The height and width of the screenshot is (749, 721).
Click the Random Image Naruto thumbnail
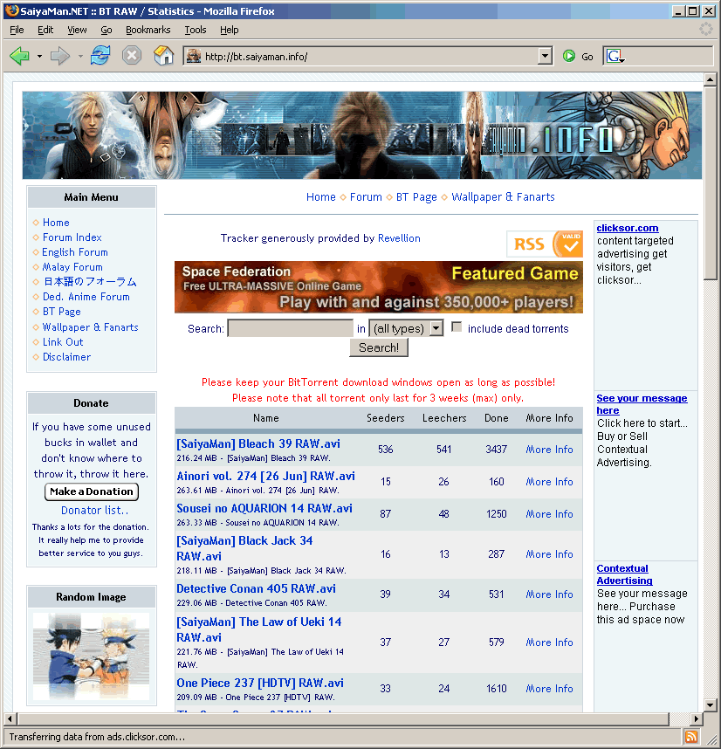(91, 656)
